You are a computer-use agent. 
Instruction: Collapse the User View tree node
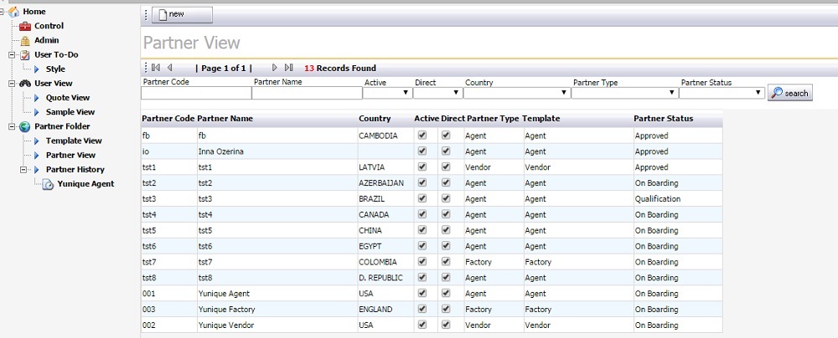(x=13, y=84)
